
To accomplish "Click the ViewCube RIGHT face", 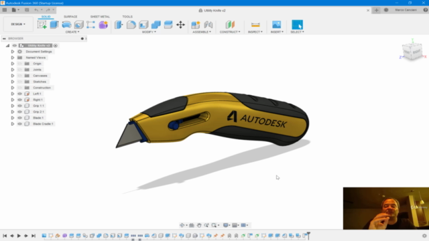I will tap(417, 52).
